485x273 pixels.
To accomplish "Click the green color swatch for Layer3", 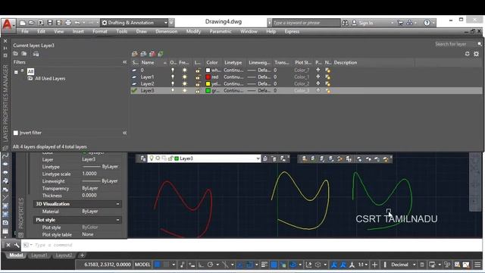I will [208, 91].
